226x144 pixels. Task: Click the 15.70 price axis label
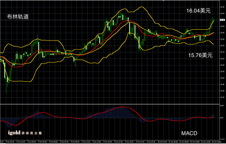222,52
